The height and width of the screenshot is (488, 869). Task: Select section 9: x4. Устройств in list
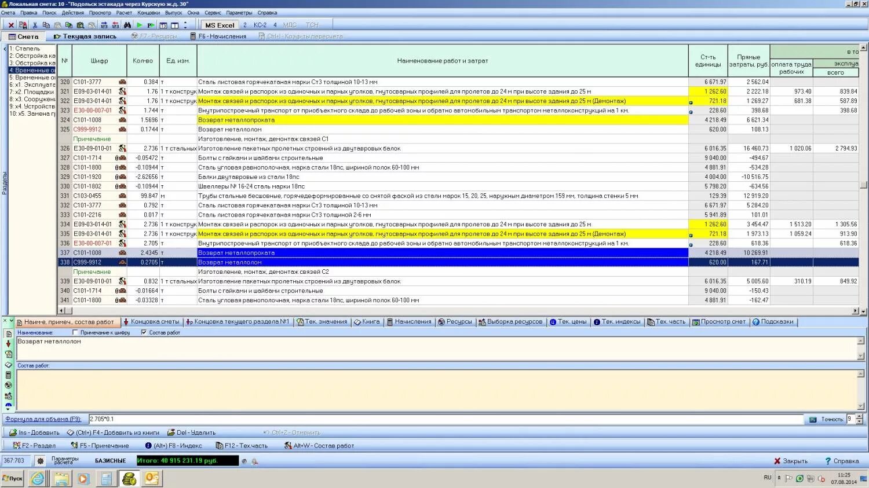tap(32, 107)
